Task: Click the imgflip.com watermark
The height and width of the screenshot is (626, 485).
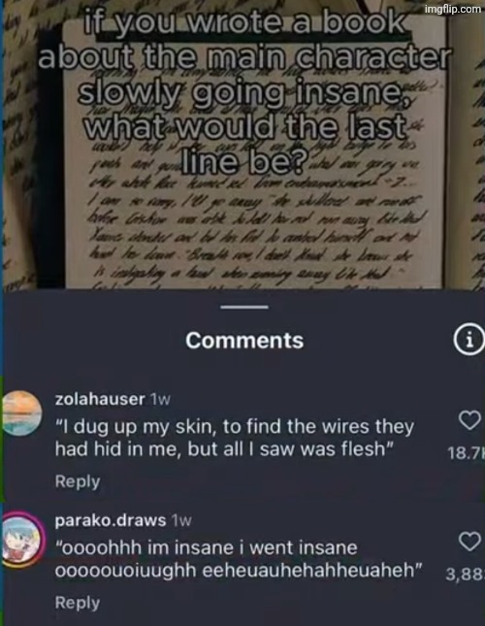Action: pos(453,9)
